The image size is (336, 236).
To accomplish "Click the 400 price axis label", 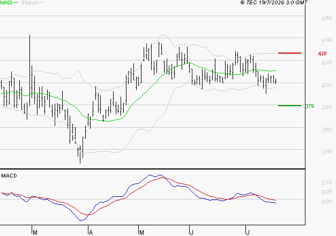I will [327, 85].
